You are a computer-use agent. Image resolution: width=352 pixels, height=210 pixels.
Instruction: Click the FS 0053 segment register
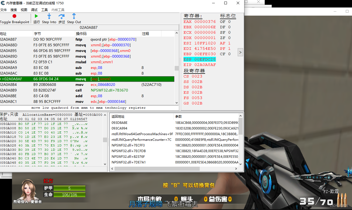[x=193, y=98]
